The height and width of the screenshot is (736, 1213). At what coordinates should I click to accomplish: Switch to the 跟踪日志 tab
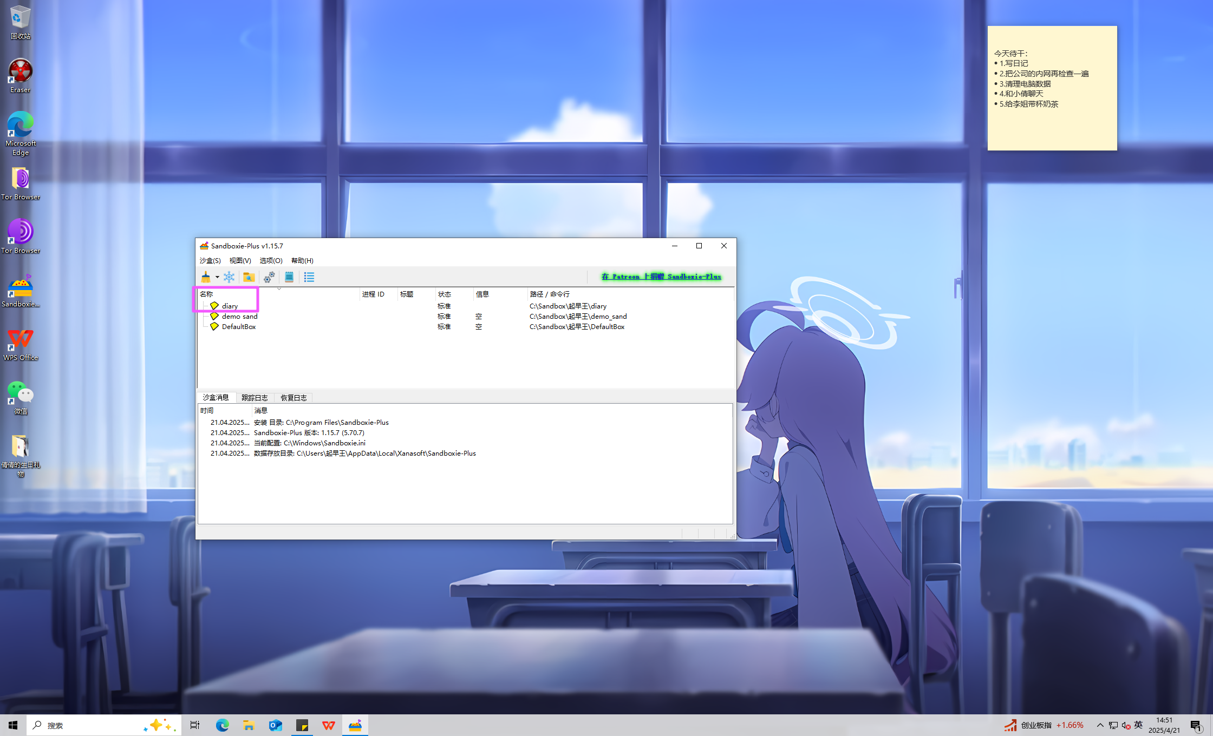[255, 398]
